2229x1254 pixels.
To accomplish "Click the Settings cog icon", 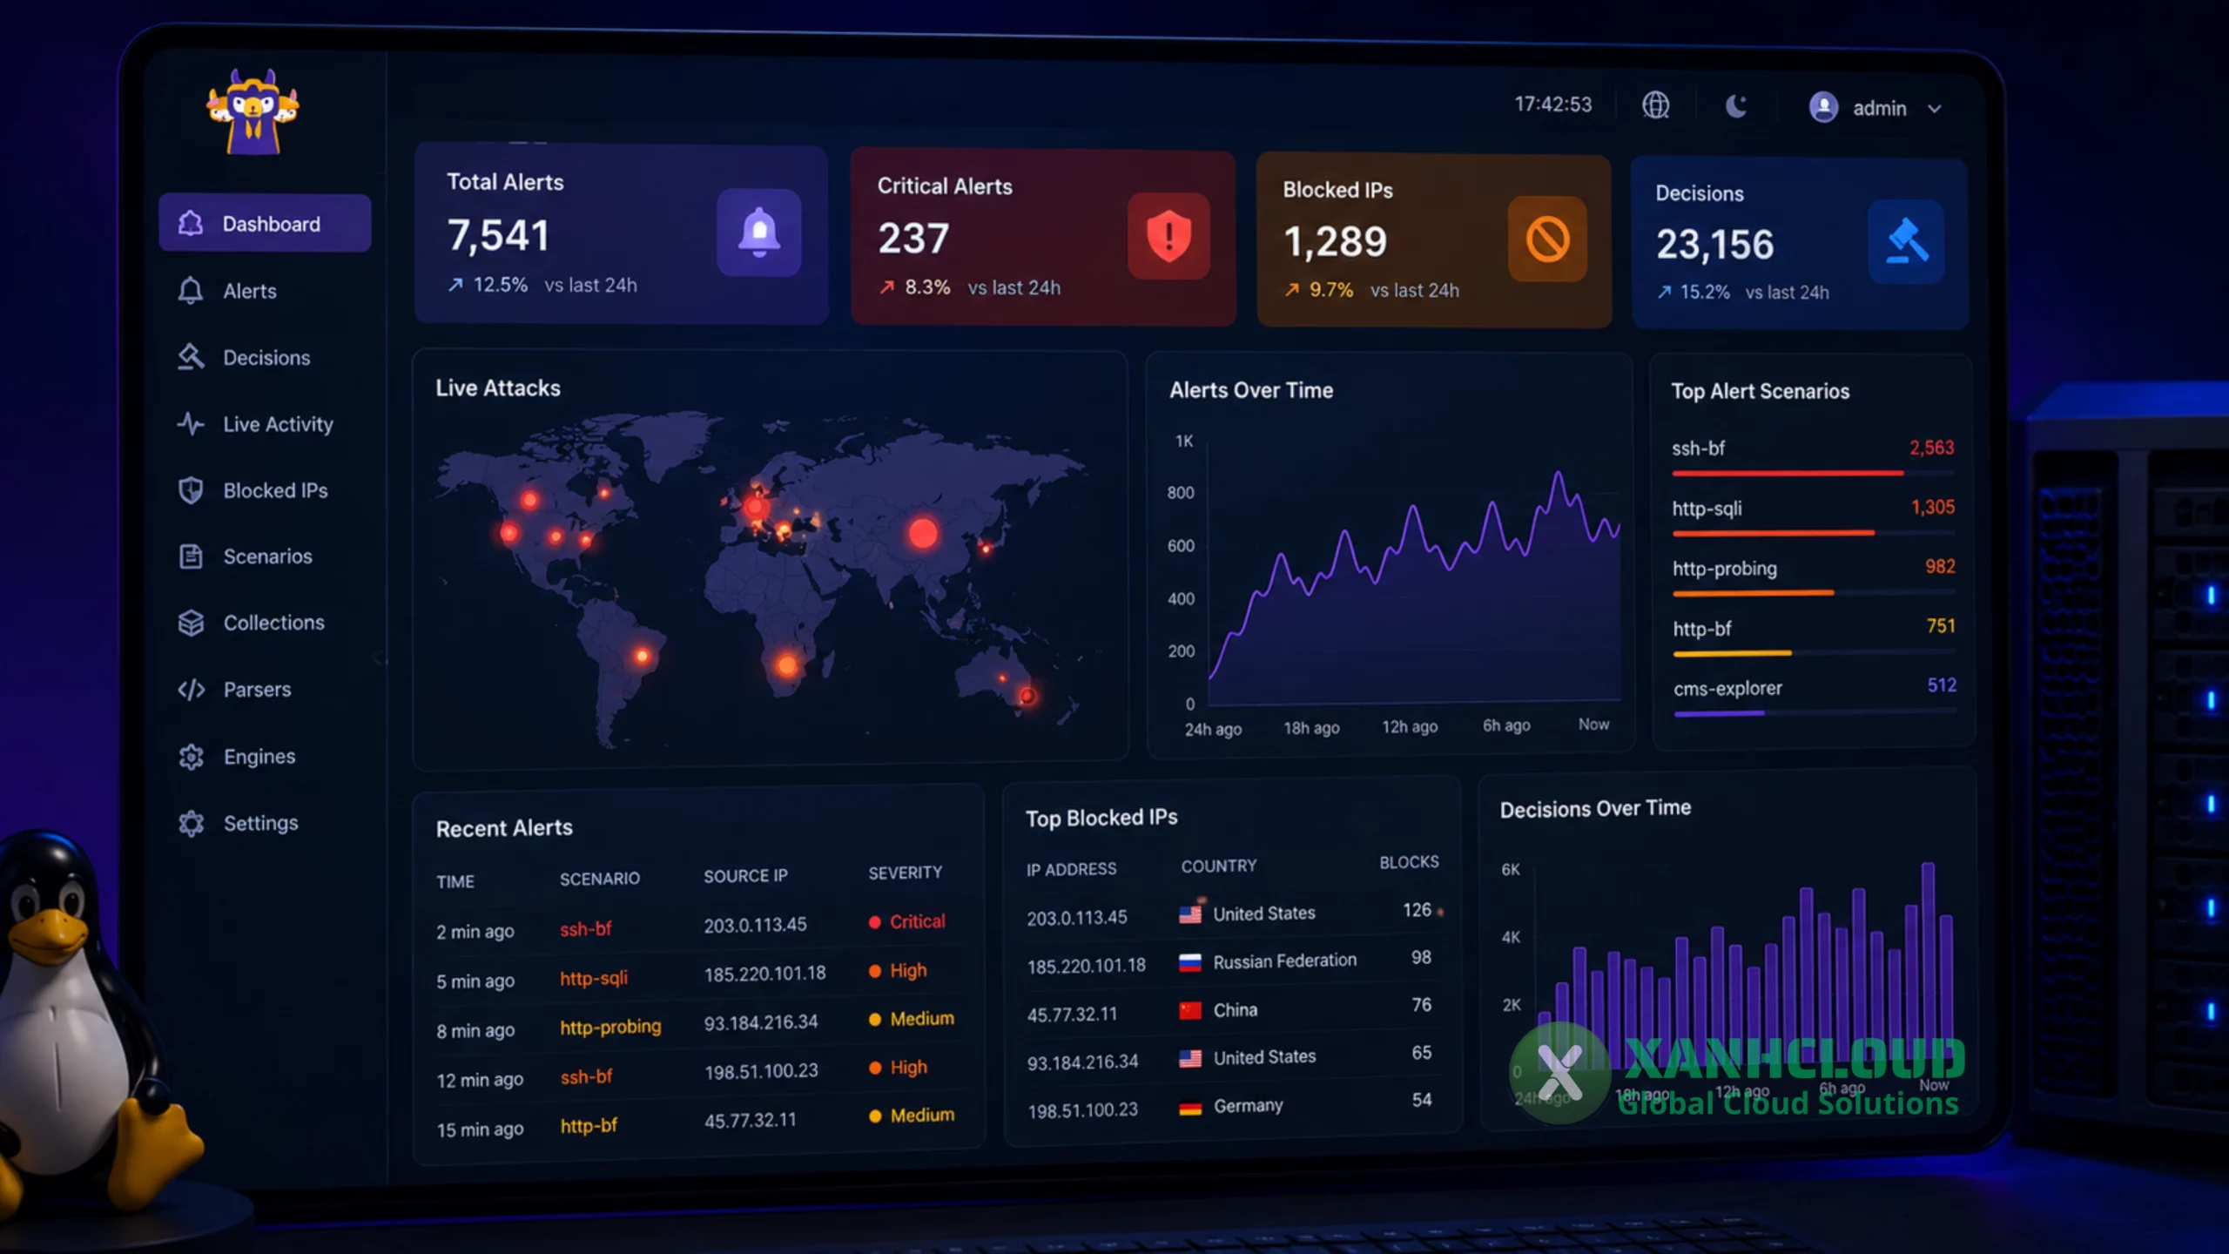I will pos(192,823).
